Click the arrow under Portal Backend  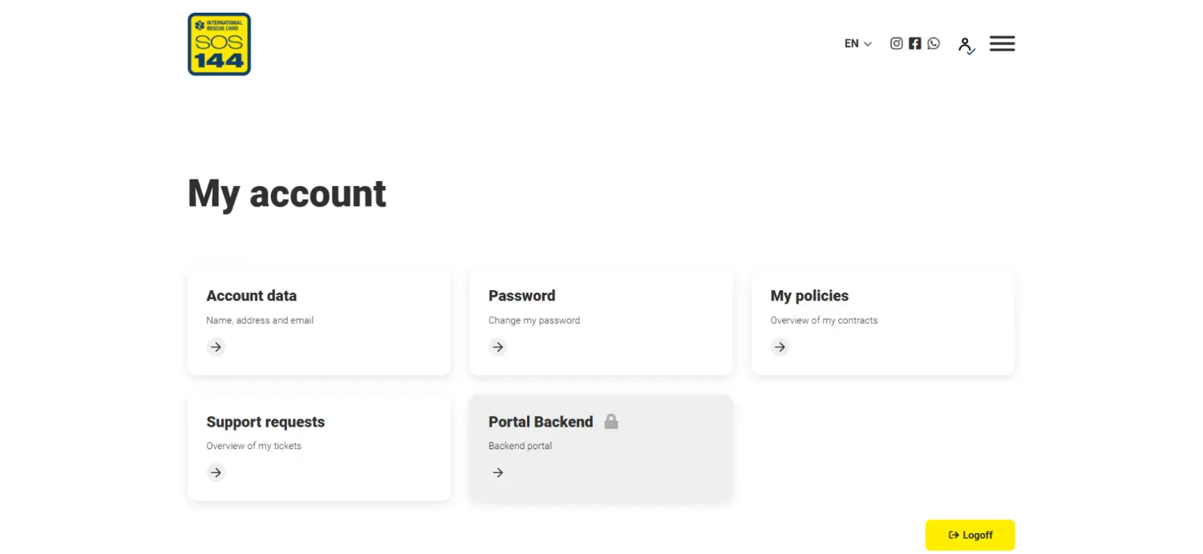(x=498, y=473)
